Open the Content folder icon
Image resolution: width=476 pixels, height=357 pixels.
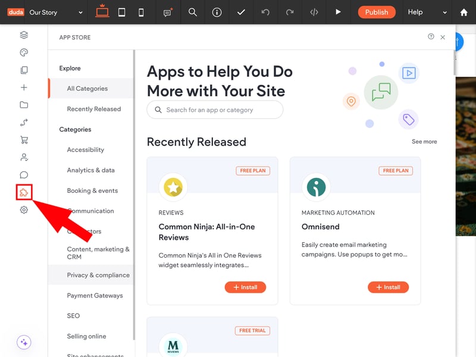point(24,105)
